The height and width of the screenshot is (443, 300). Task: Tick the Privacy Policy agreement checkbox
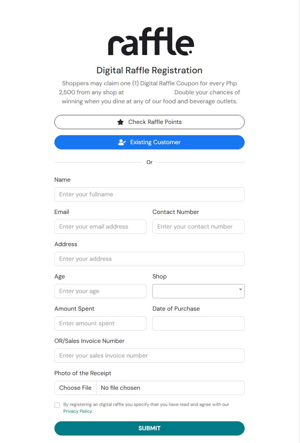point(57,405)
